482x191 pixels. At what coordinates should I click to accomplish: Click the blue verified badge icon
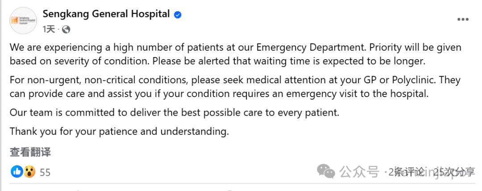click(x=178, y=15)
